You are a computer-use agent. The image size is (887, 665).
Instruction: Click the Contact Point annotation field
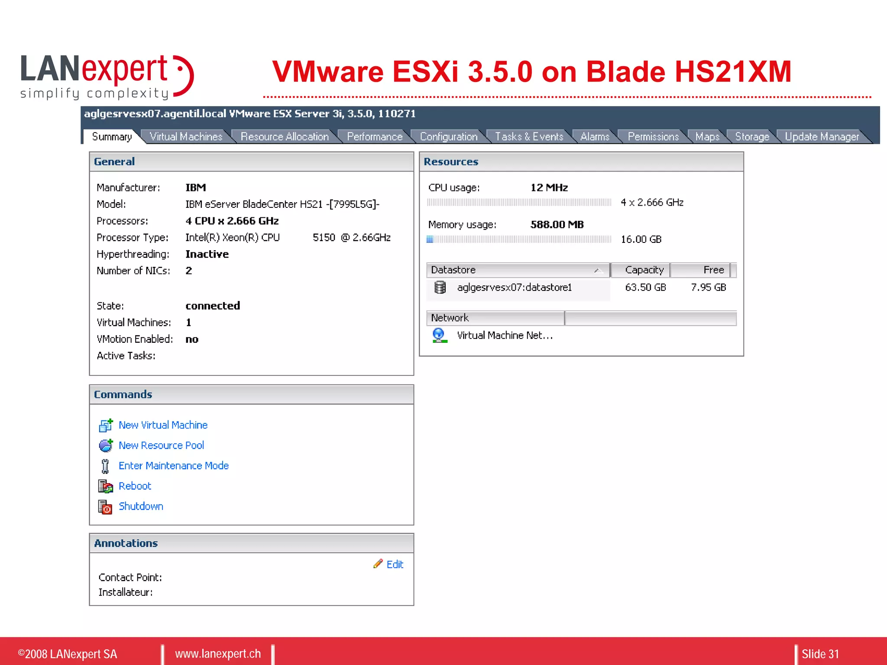pyautogui.click(x=130, y=578)
